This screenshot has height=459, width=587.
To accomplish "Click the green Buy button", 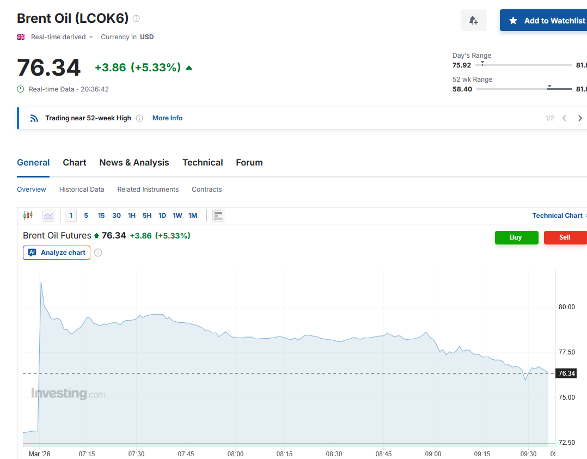I will pyautogui.click(x=516, y=237).
